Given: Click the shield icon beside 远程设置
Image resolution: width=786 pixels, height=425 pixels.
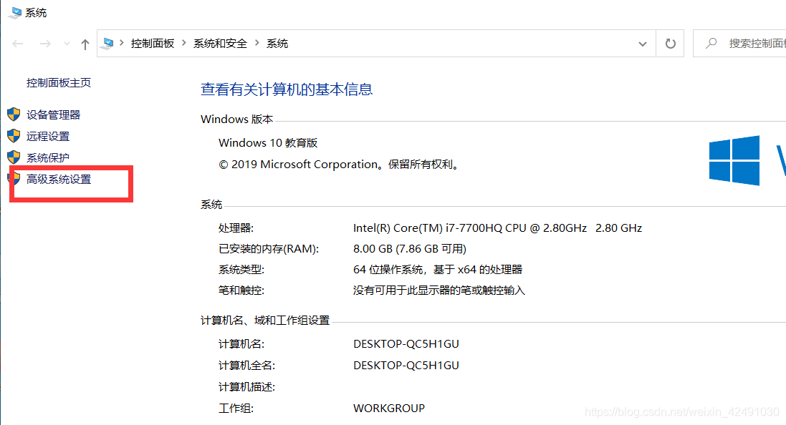Looking at the screenshot, I should pos(14,136).
